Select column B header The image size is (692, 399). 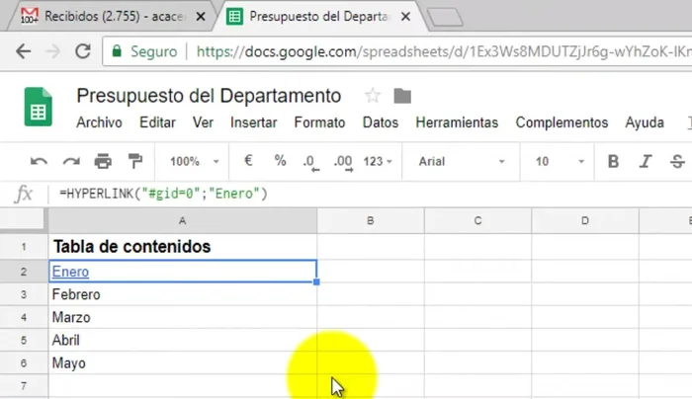371,221
